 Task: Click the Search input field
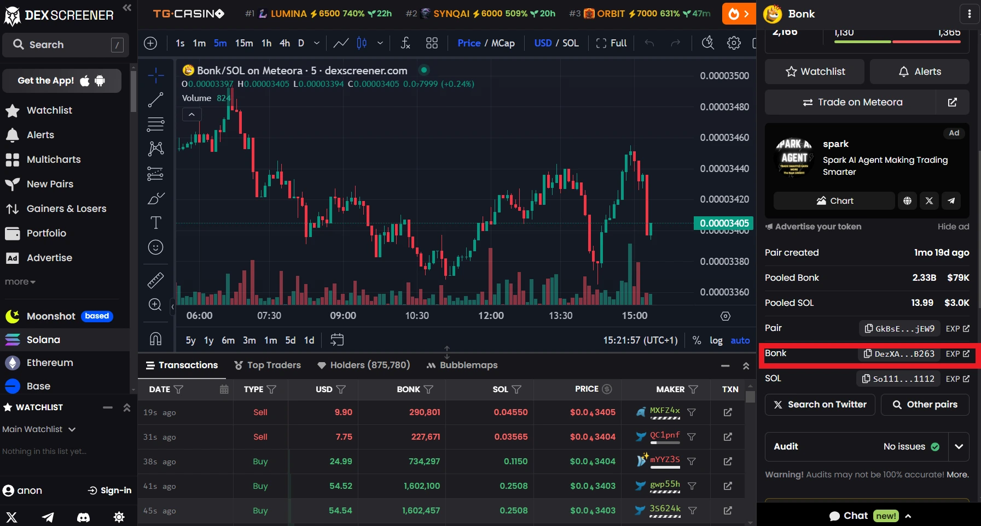click(66, 45)
